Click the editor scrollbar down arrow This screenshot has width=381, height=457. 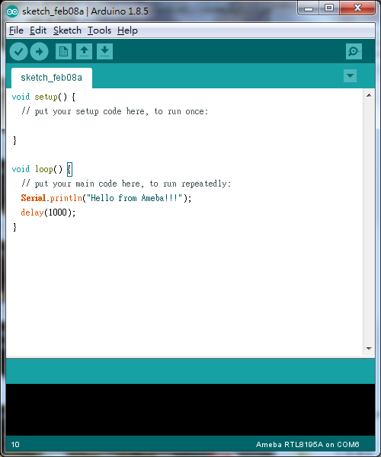(x=369, y=349)
